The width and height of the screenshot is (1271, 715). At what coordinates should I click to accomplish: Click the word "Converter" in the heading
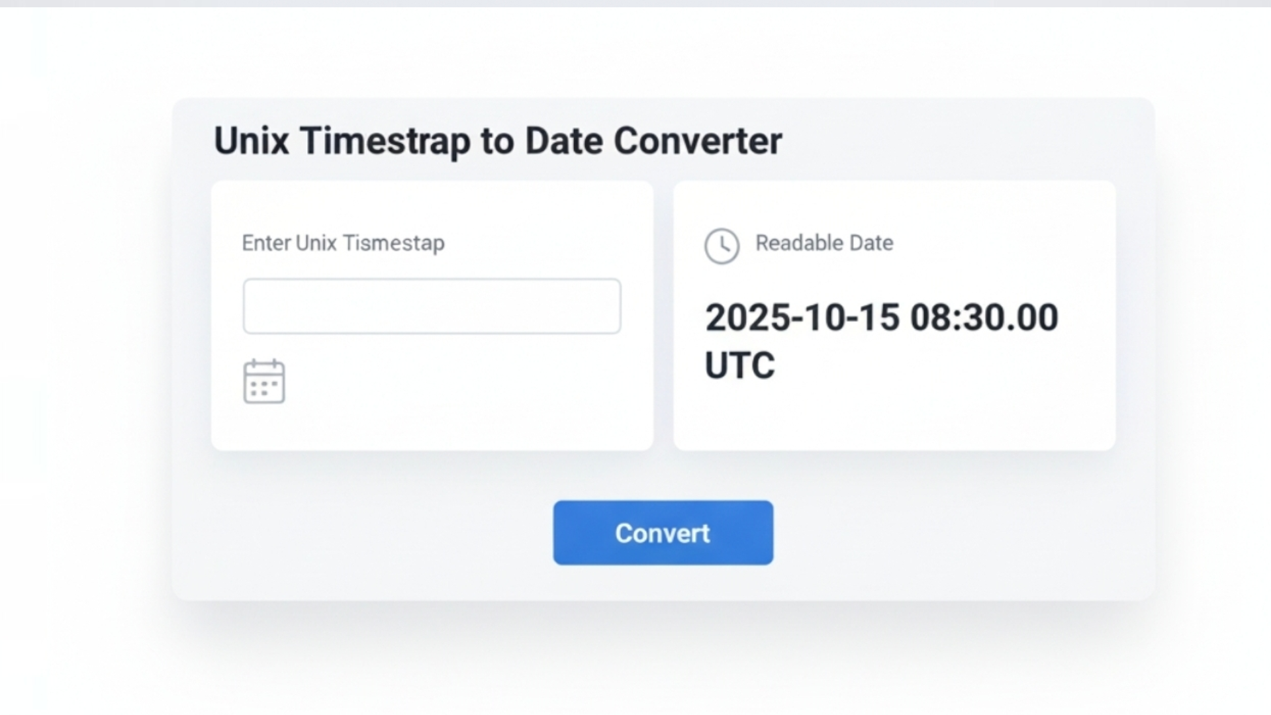[698, 140]
